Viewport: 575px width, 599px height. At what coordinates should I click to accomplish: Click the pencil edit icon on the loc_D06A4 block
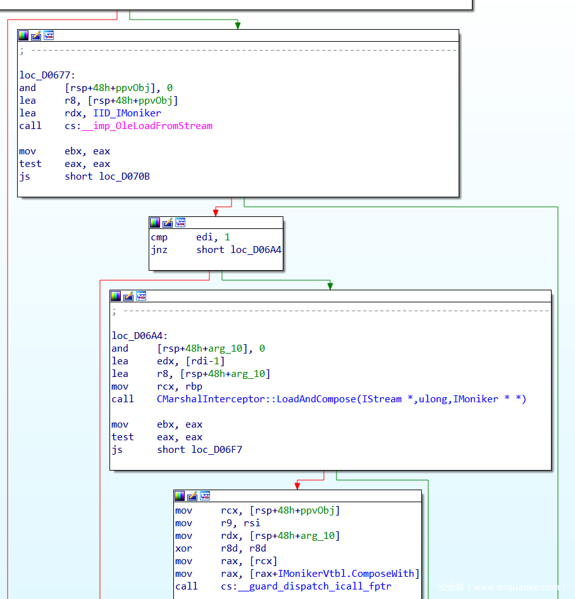pos(128,296)
